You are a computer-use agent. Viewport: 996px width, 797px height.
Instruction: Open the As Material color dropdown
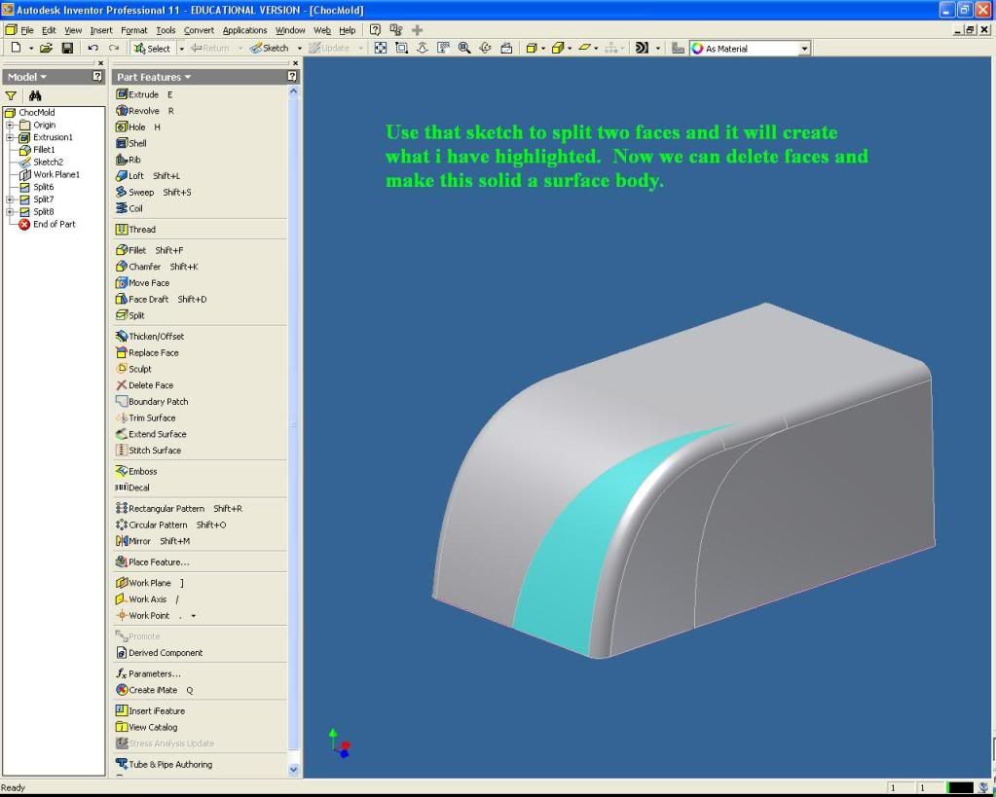804,48
